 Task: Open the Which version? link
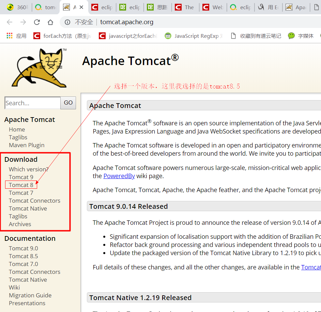click(28, 169)
